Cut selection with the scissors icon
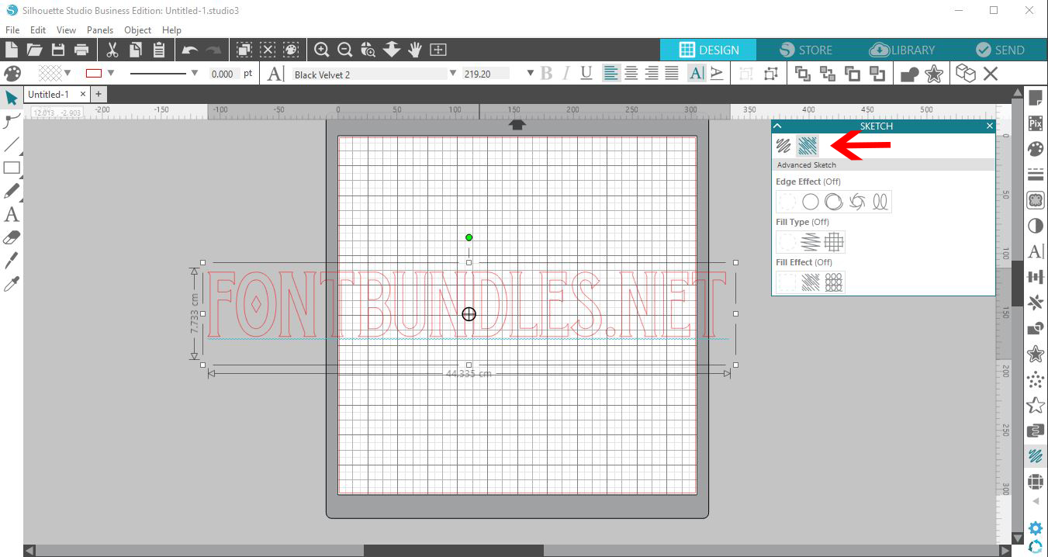1048x557 pixels. click(112, 50)
